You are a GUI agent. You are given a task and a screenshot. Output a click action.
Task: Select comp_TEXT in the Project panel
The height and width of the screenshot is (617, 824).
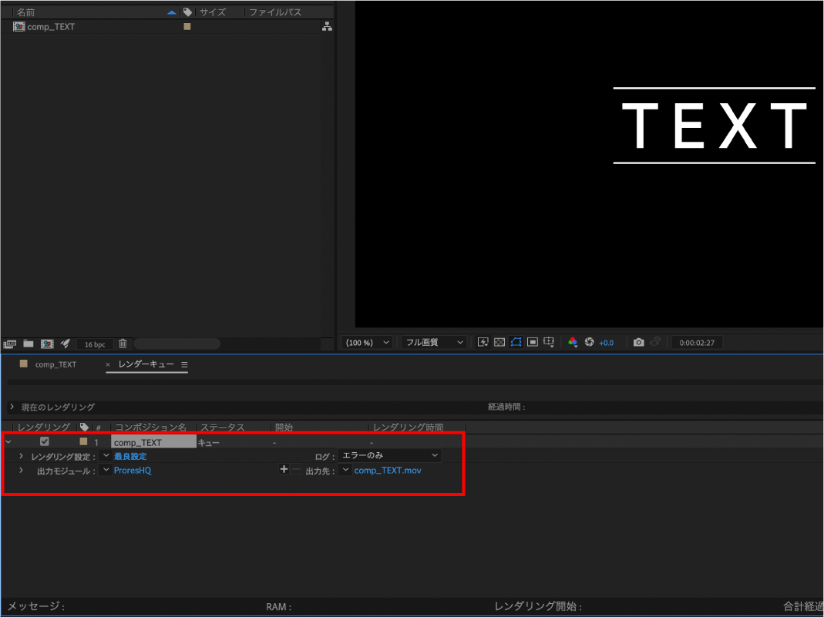(x=50, y=27)
